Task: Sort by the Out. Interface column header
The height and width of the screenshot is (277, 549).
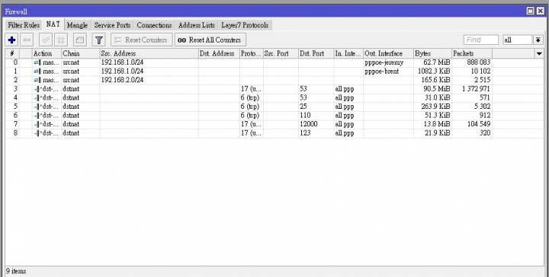Action: [x=388, y=53]
